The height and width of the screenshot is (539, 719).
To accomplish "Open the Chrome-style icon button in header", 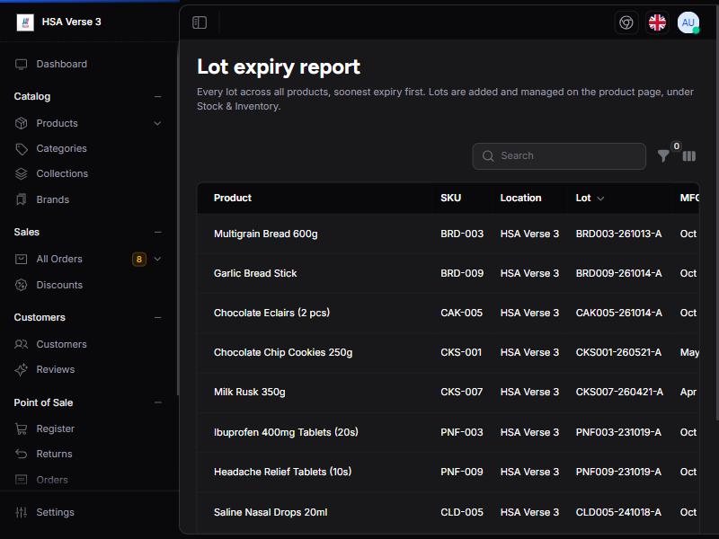I will tap(626, 22).
